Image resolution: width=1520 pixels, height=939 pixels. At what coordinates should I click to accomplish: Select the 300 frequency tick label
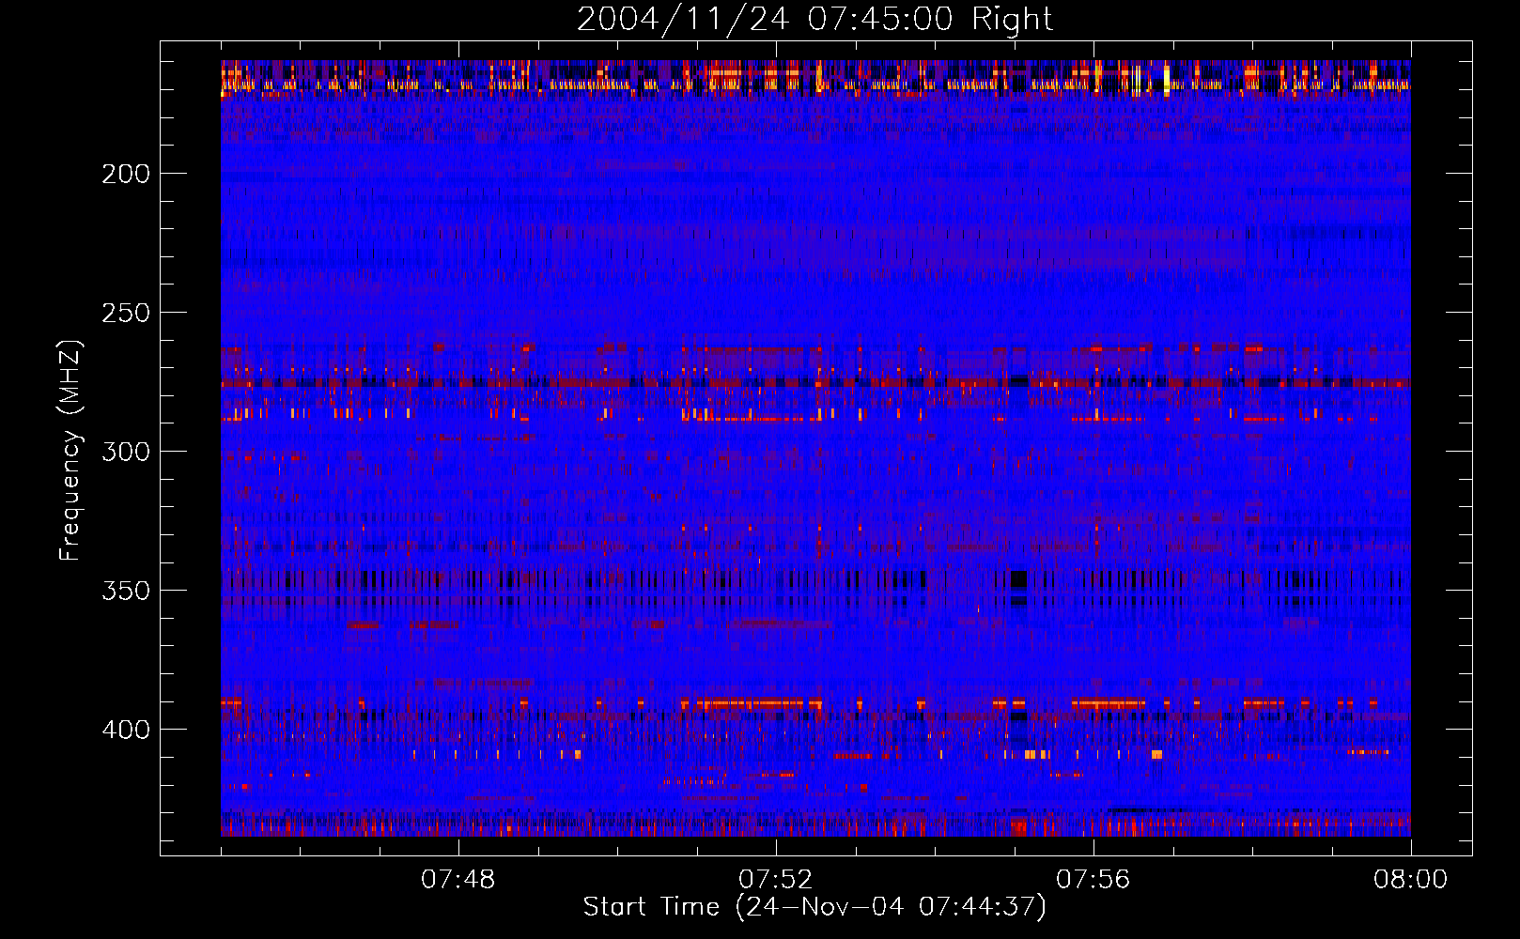(x=126, y=452)
